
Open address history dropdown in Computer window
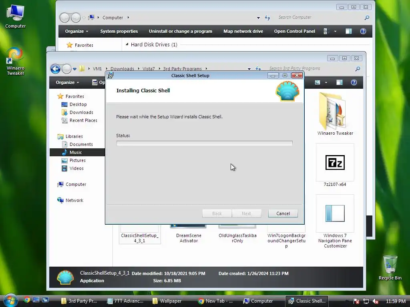(x=258, y=18)
